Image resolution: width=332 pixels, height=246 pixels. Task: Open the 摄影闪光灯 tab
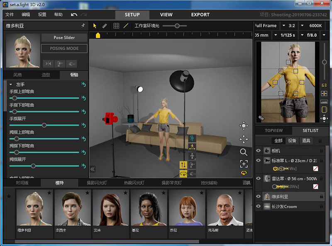pyautogui.click(x=97, y=183)
